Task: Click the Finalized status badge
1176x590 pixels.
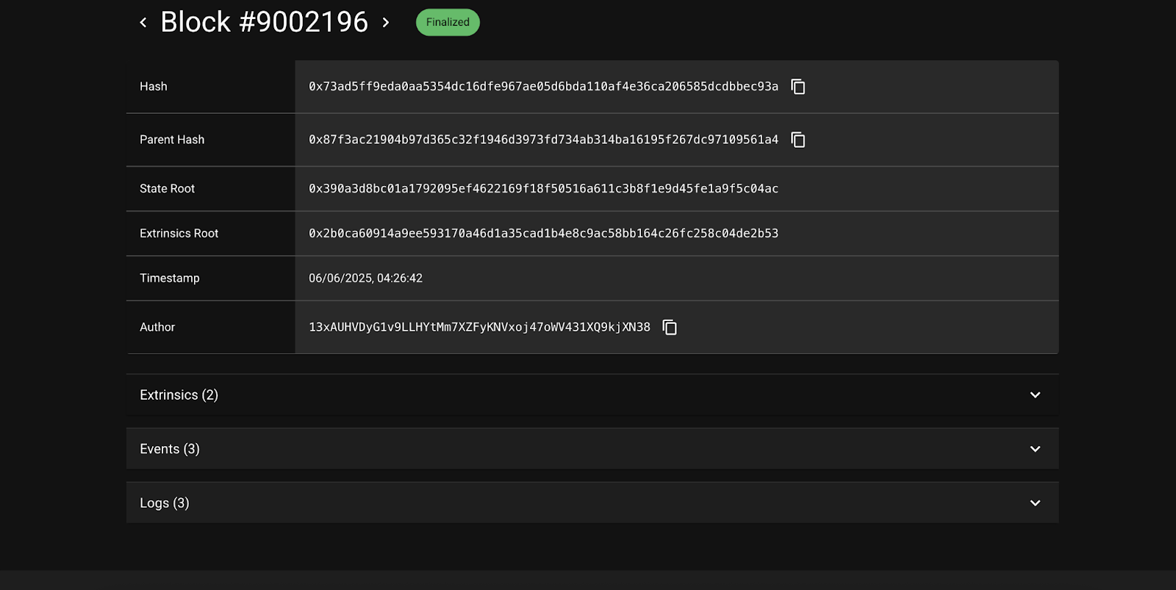Action: click(x=448, y=22)
